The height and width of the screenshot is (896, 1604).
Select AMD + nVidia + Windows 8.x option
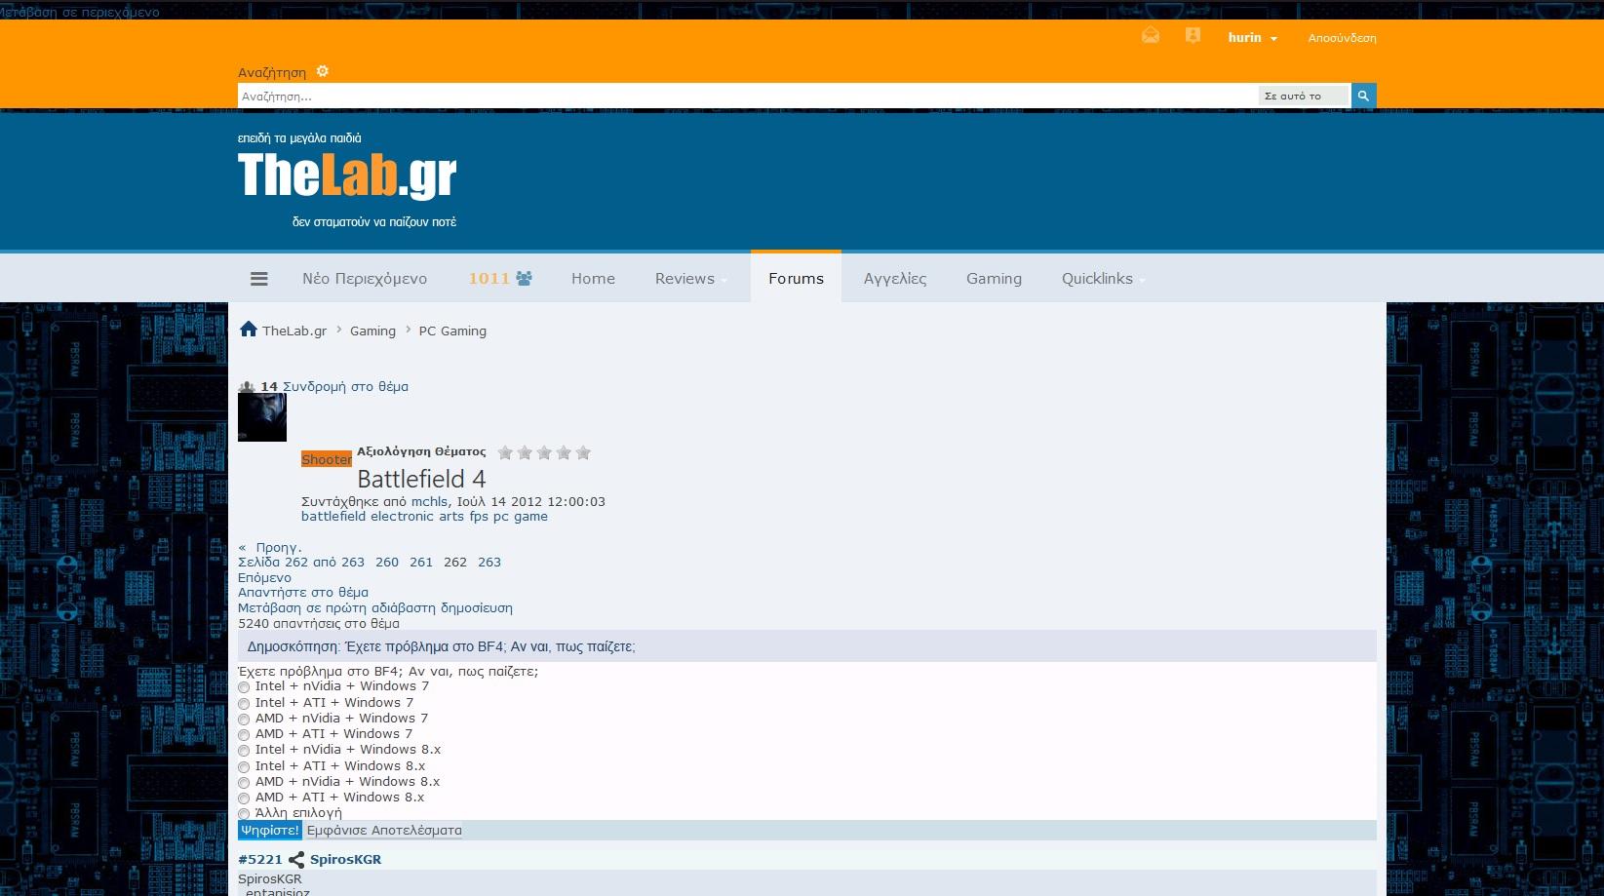(x=244, y=783)
